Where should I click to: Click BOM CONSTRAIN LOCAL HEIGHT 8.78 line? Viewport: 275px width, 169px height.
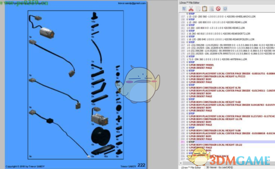click(x=214, y=88)
